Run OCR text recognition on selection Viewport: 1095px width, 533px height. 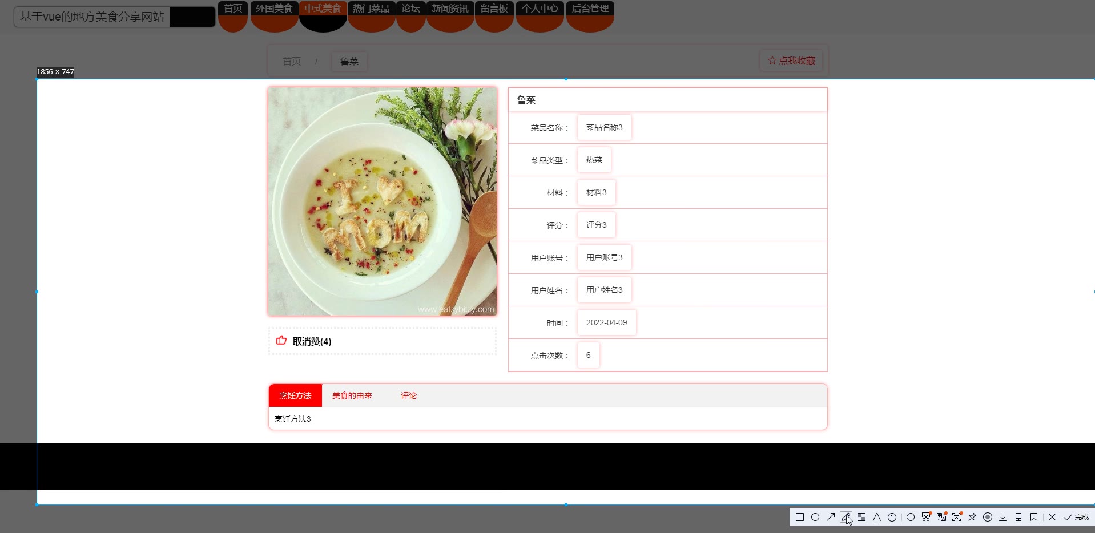pyautogui.click(x=957, y=517)
